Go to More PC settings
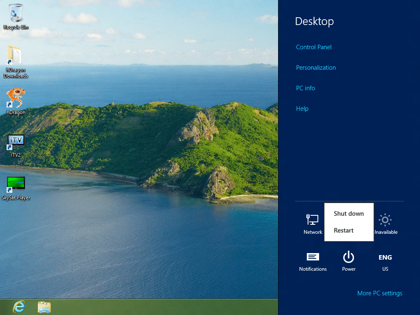This screenshot has height=315, width=420. 380,293
